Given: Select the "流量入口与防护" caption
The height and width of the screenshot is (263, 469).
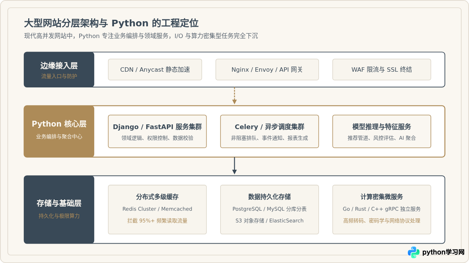Looking at the screenshot, I should (x=59, y=76).
